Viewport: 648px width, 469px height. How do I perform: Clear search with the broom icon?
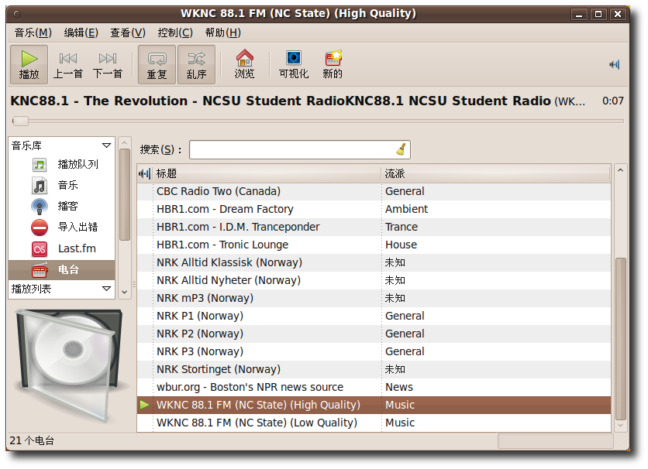(401, 150)
